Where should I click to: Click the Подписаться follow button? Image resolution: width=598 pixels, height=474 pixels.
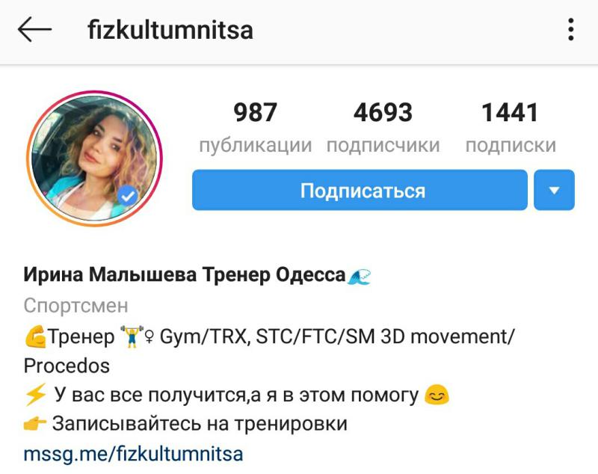coord(360,190)
